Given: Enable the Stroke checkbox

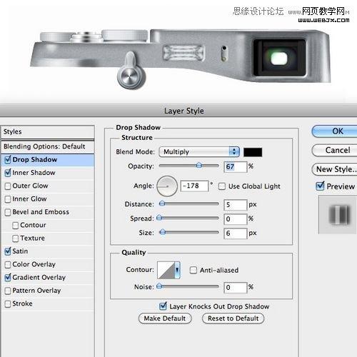Looking at the screenshot, I should (8, 303).
